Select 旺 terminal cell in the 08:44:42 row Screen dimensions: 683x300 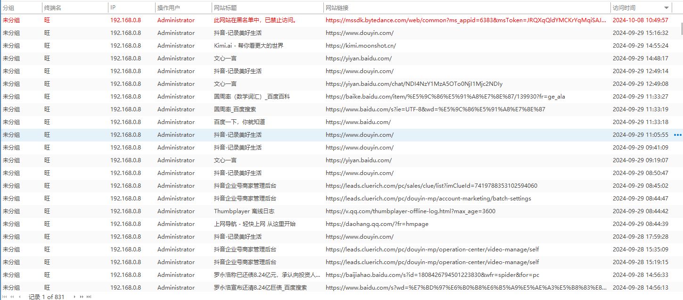pyautogui.click(x=47, y=211)
